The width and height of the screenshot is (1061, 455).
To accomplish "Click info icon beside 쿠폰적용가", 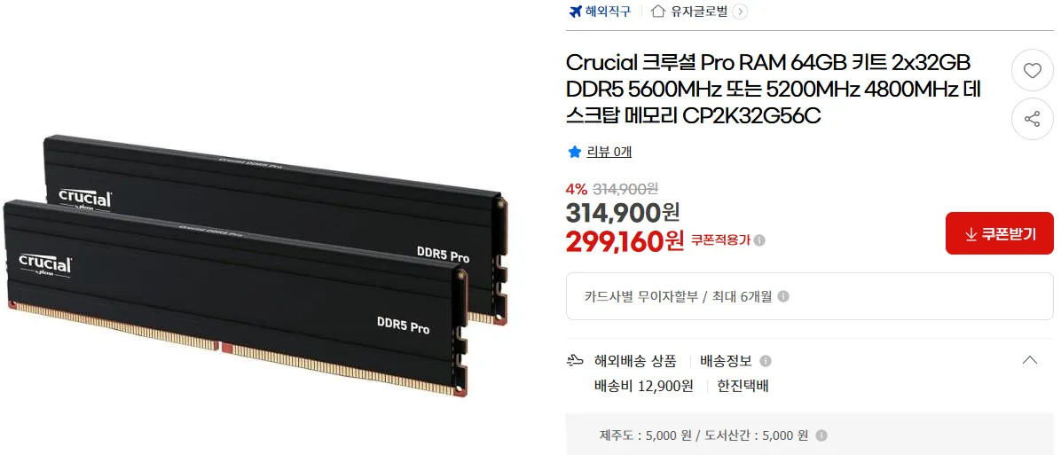I will [x=760, y=240].
